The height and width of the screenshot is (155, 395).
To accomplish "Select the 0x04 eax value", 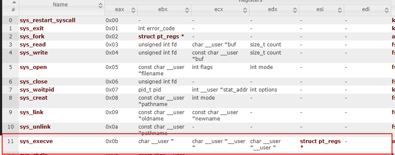I will pos(112,53).
